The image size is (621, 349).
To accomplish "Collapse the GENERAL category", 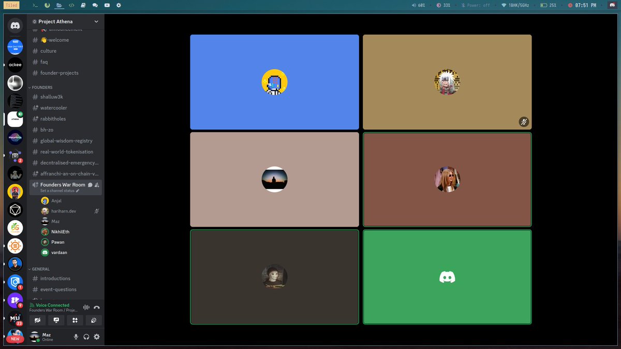I will 39,269.
